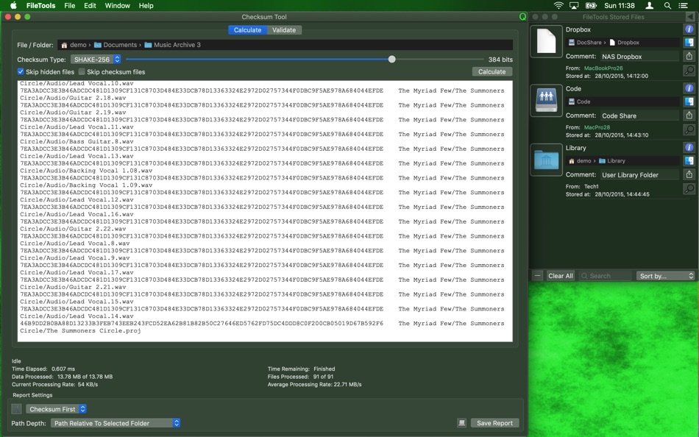Click 'Circle/The Summoners Circle.proj' line
Viewport: 699px width, 437px height.
80,330
